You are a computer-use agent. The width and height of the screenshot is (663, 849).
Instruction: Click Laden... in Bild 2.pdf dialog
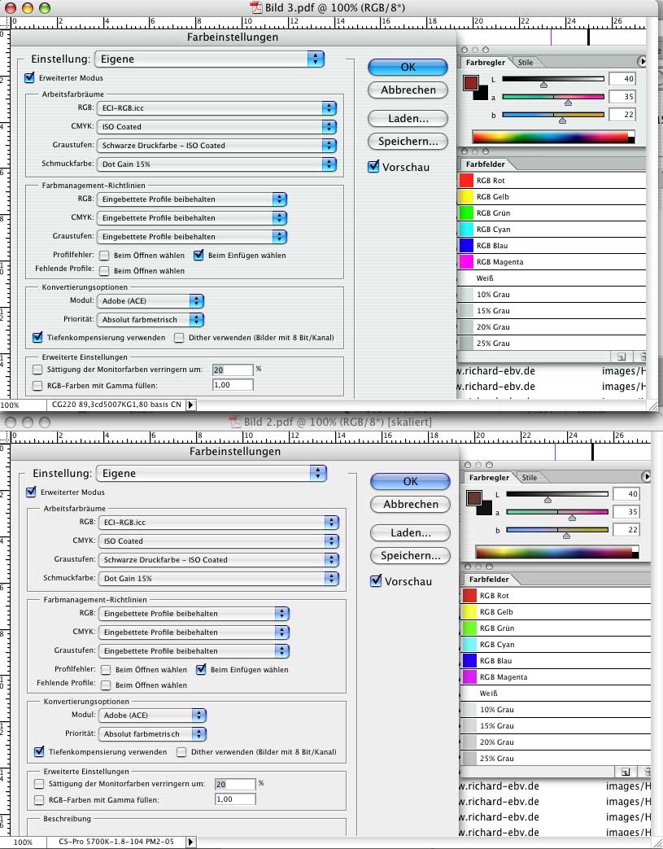pyautogui.click(x=410, y=533)
